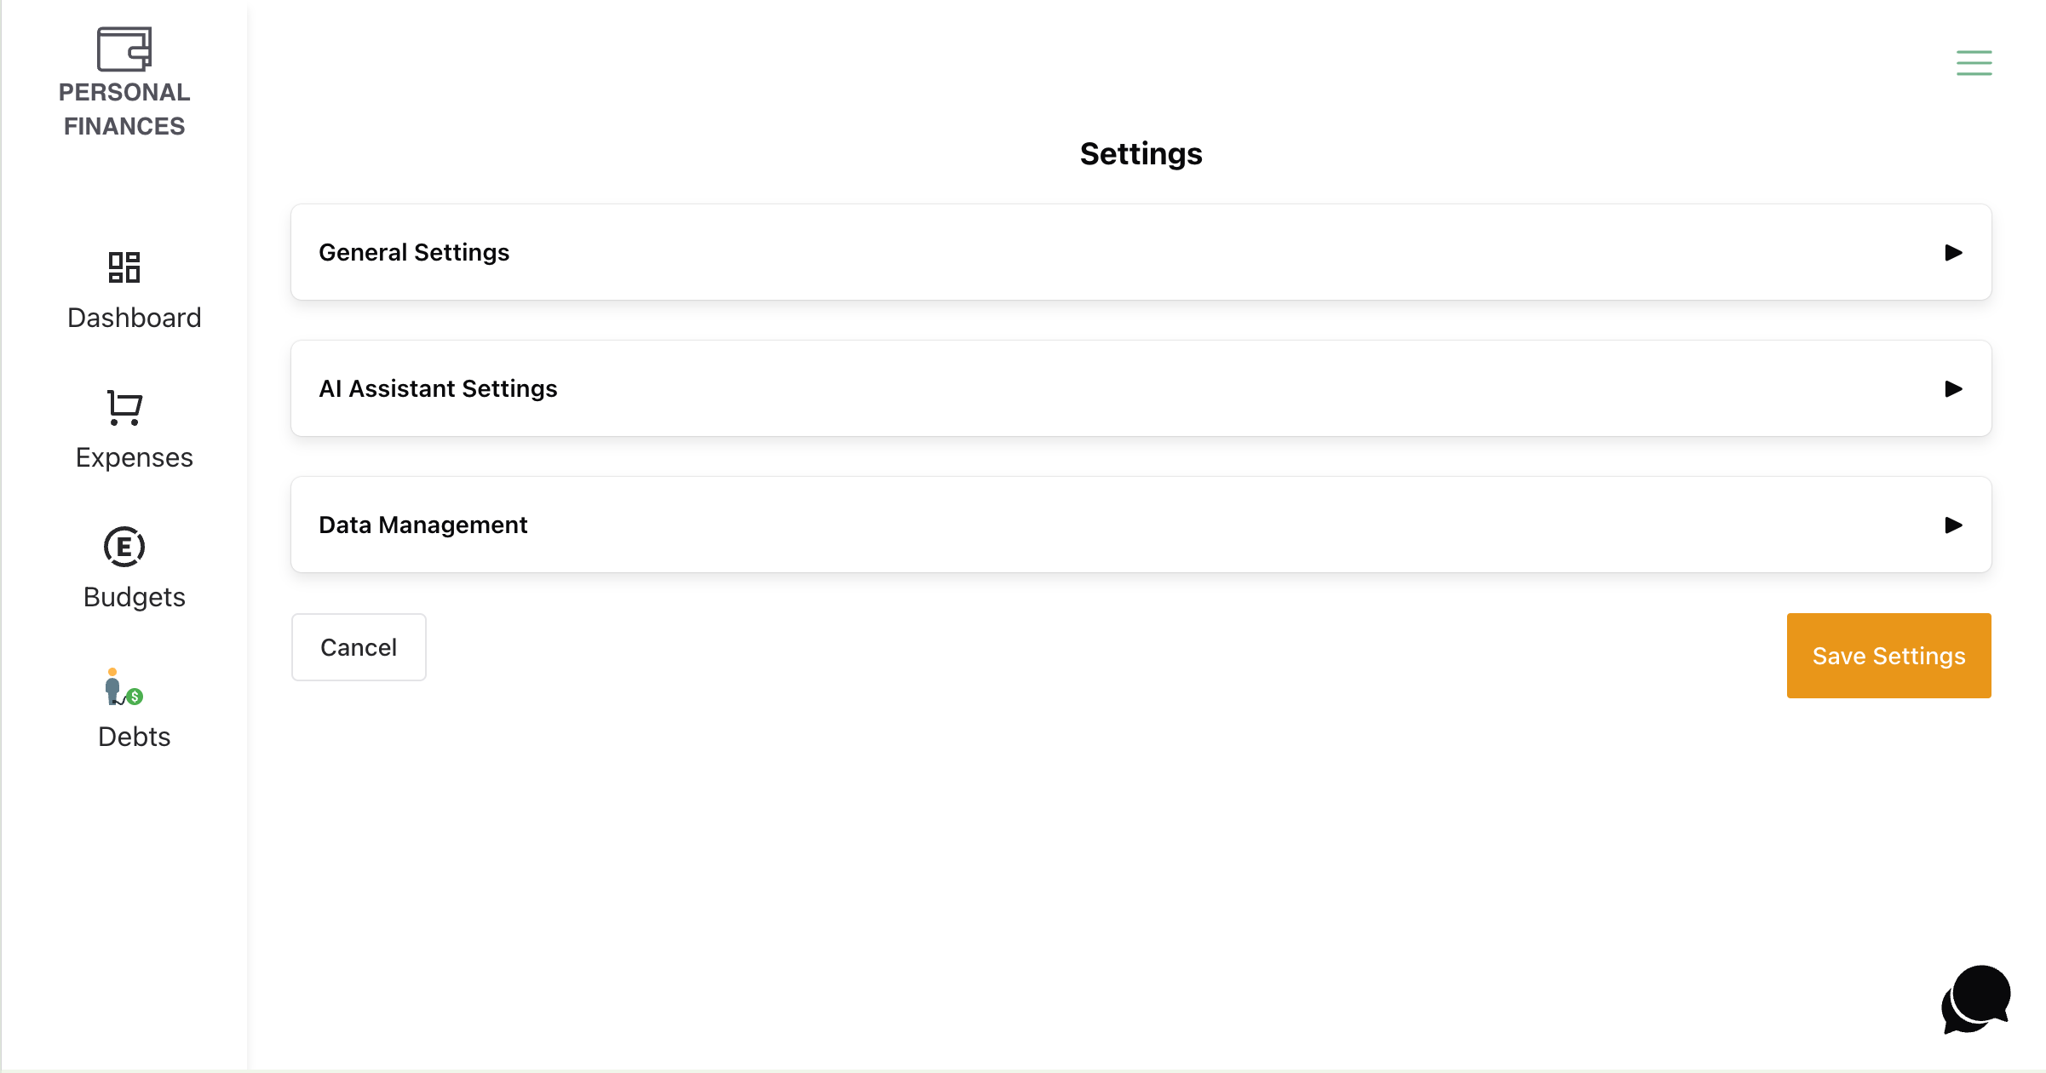Expand the AI Assistant Settings section

pyautogui.click(x=1141, y=388)
